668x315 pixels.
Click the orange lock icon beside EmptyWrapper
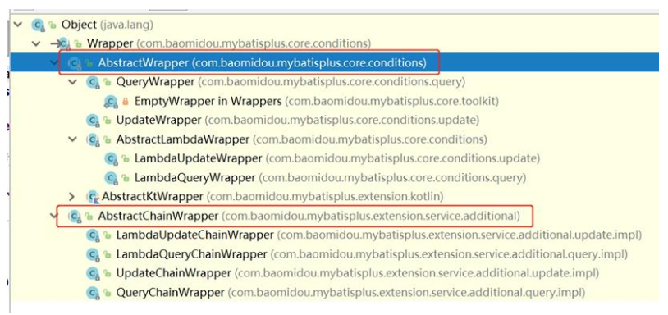point(126,102)
